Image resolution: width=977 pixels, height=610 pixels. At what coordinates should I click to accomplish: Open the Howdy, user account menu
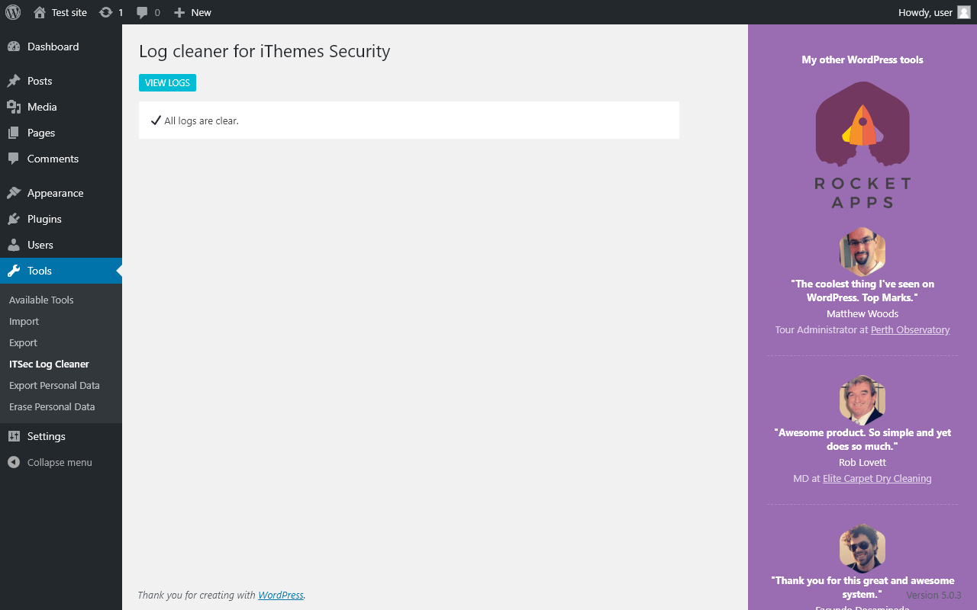click(x=934, y=12)
